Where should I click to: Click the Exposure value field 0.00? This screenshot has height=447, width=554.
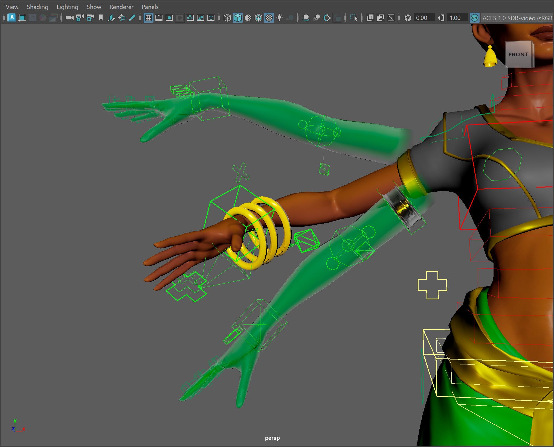pos(424,18)
